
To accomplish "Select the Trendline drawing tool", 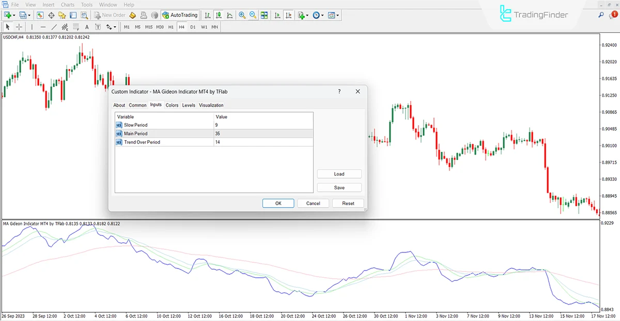I will point(54,27).
